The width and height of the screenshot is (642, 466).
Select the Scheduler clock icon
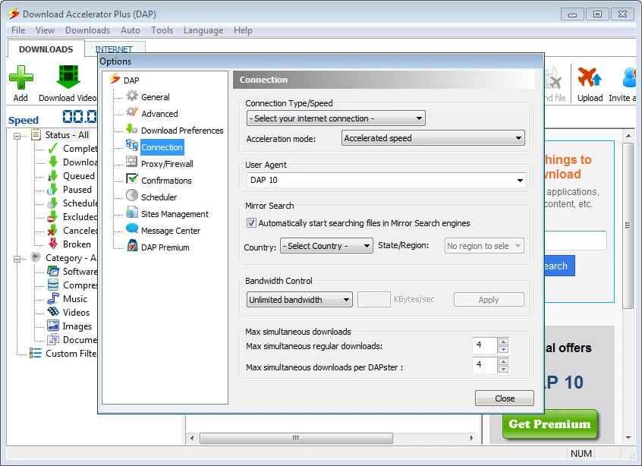click(132, 197)
